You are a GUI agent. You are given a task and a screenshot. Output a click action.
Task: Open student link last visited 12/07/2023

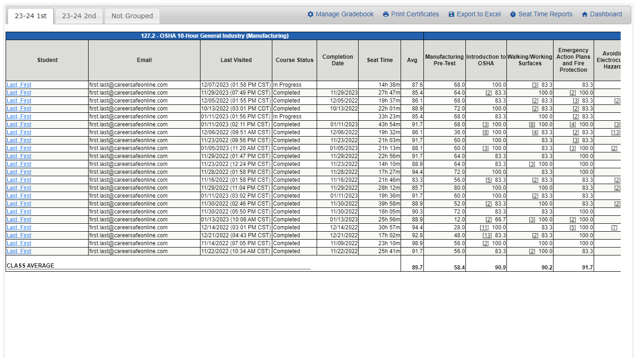[x=19, y=85]
